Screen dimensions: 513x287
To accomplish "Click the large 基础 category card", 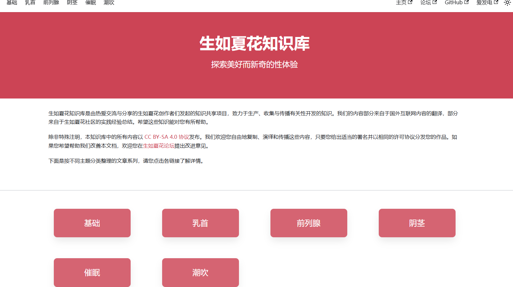I will [92, 223].
